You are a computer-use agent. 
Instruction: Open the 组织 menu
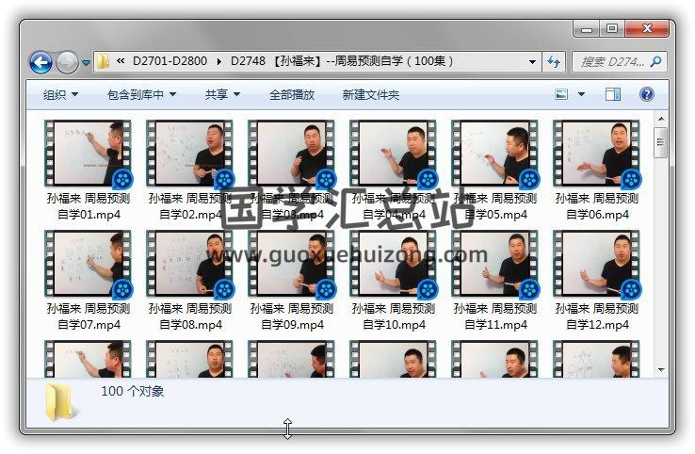(60, 94)
